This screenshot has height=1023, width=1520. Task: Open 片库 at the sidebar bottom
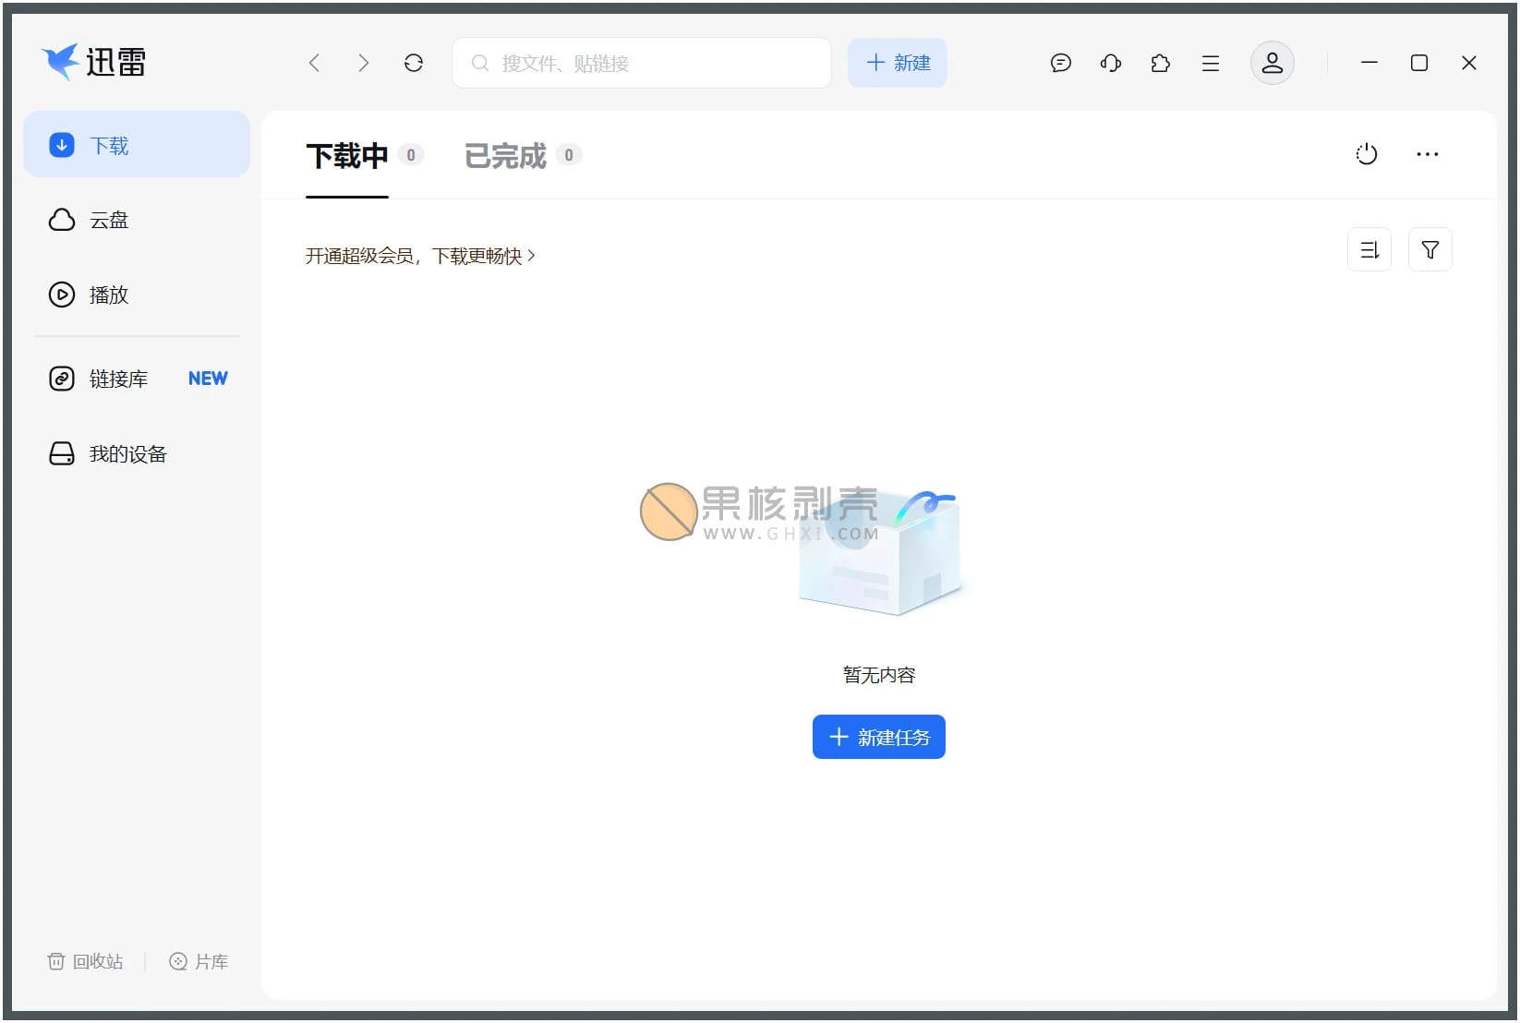coord(199,961)
